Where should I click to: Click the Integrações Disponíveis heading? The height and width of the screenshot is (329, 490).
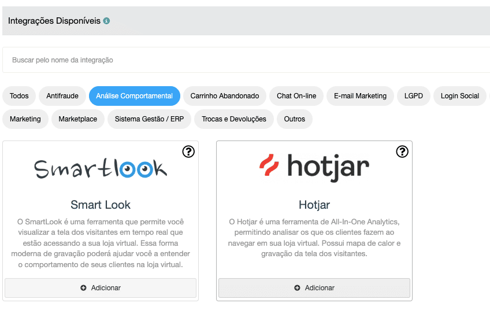tap(54, 21)
